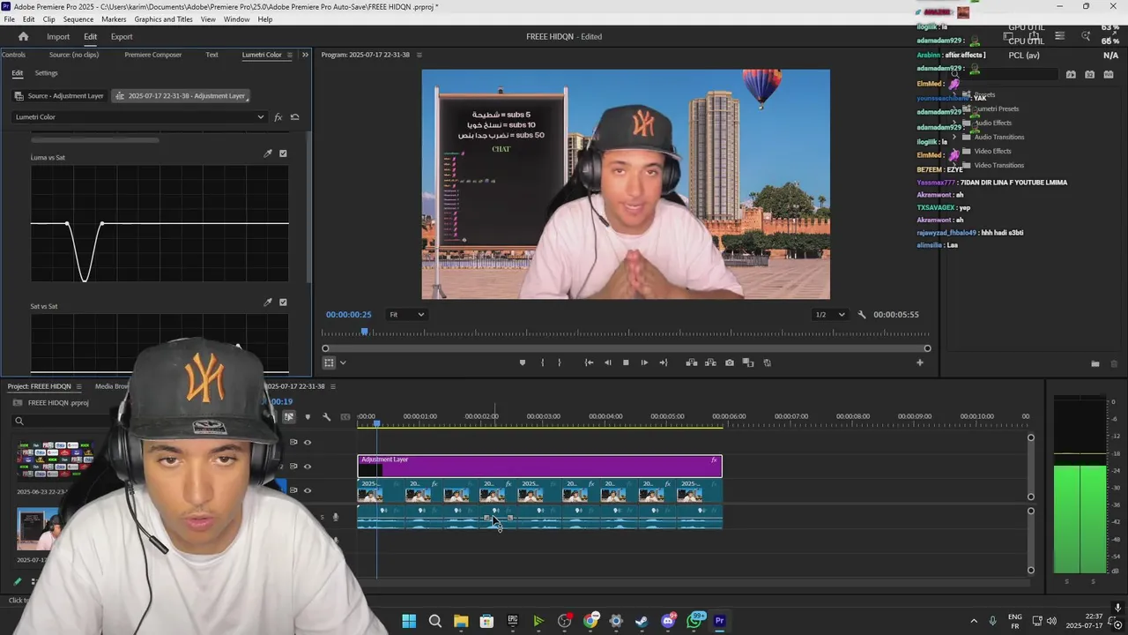Open the Markers menu
This screenshot has width=1128, height=635.
coord(114,19)
